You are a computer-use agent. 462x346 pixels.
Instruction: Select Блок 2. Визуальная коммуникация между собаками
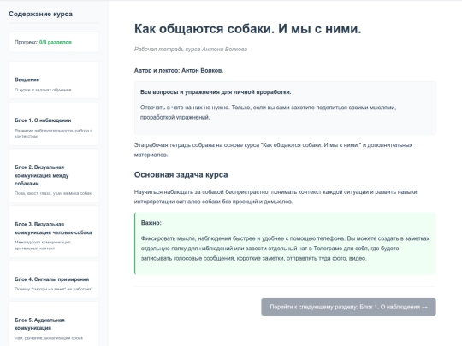point(54,175)
